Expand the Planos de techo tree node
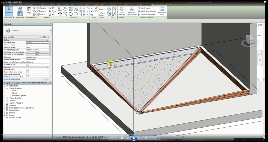Screen dimensions: 268x142 click(7, 98)
